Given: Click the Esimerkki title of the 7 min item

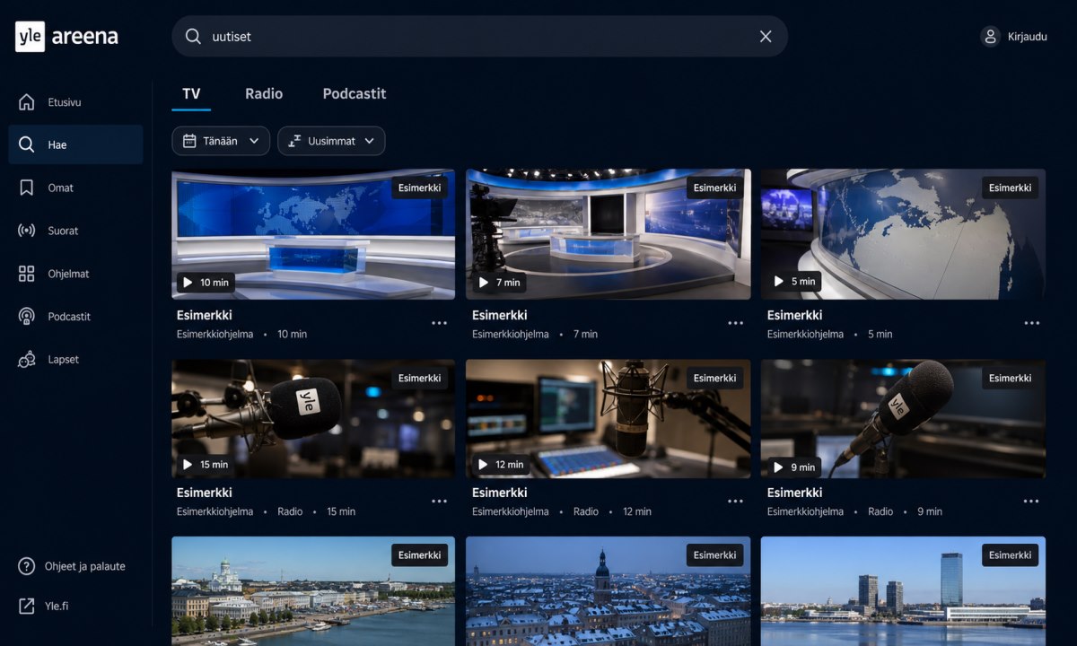Looking at the screenshot, I should tap(500, 315).
